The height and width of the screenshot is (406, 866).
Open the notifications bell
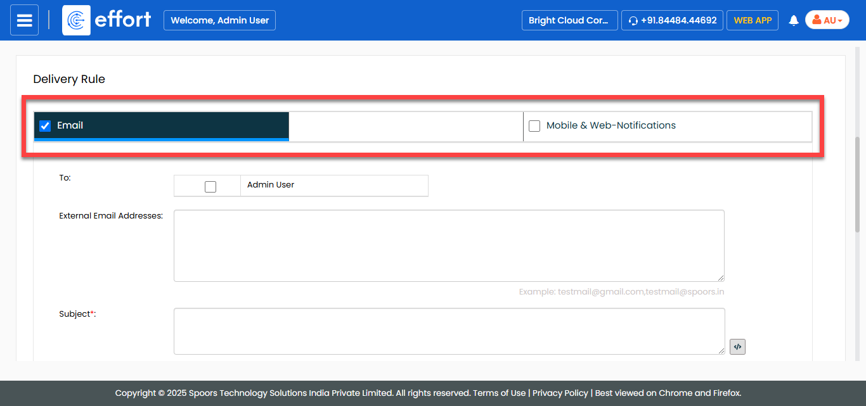tap(793, 21)
